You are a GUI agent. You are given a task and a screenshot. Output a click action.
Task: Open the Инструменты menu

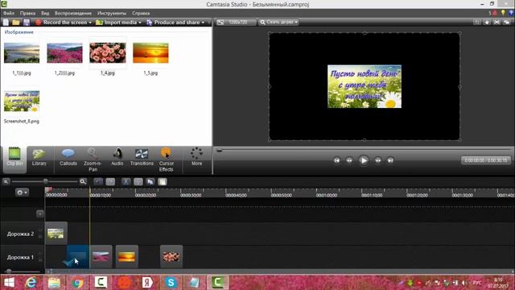[x=112, y=13]
